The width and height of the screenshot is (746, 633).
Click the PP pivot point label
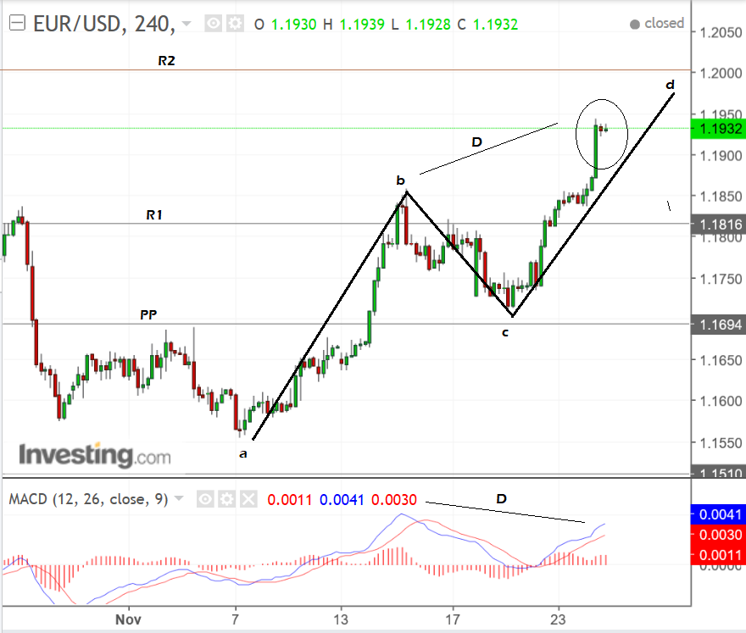click(148, 315)
